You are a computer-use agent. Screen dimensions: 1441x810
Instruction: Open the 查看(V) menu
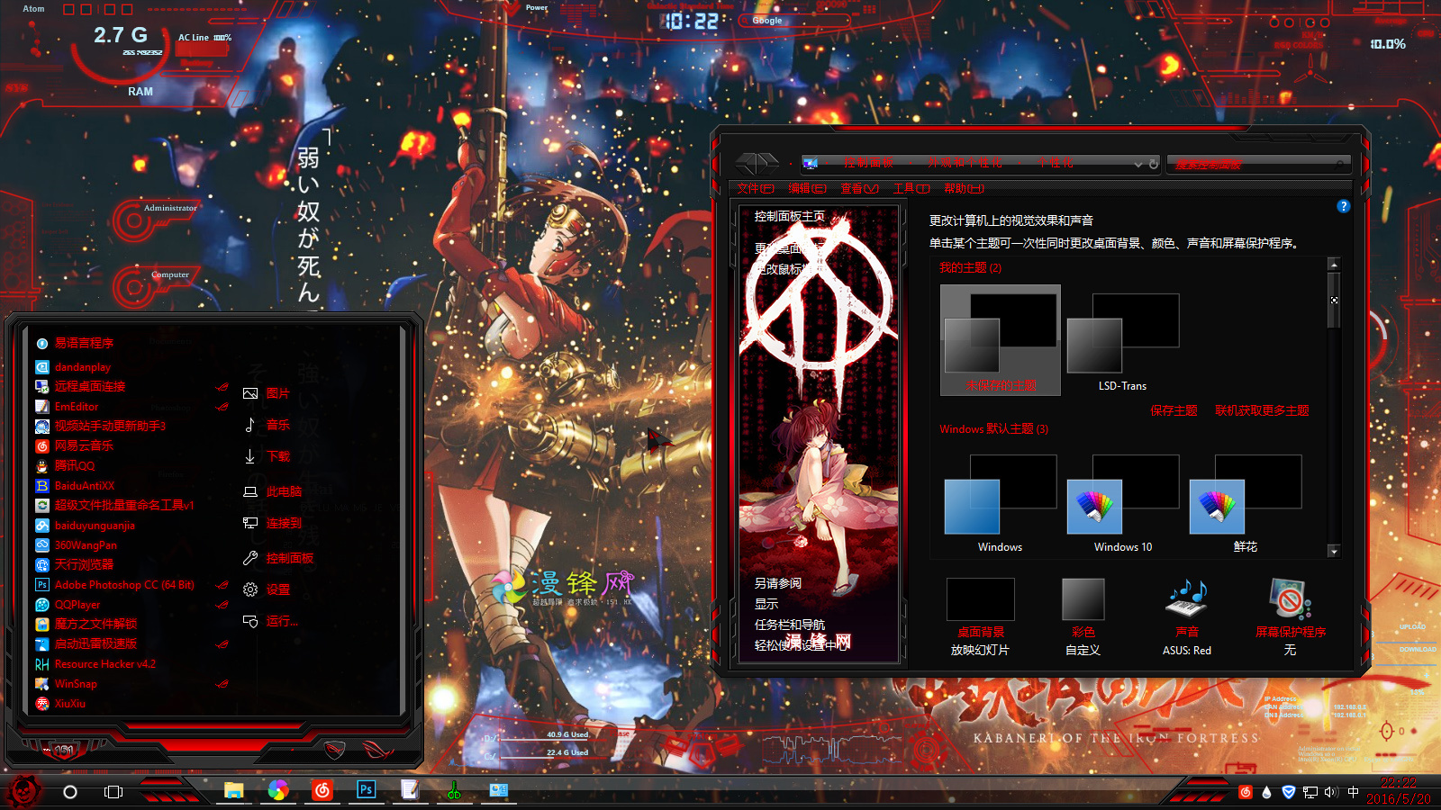[x=859, y=189]
